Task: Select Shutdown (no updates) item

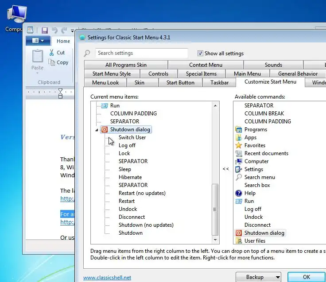Action: pos(146,225)
